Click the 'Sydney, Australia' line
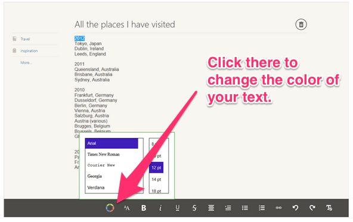The height and width of the screenshot is (222, 353). coord(92,80)
